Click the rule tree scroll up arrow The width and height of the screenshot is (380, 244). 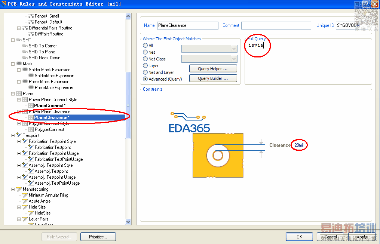point(128,16)
